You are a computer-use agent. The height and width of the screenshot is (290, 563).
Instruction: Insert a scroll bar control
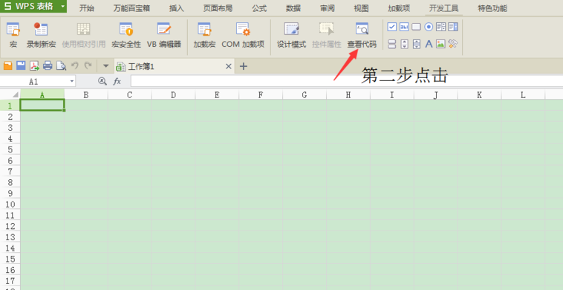pos(417,44)
